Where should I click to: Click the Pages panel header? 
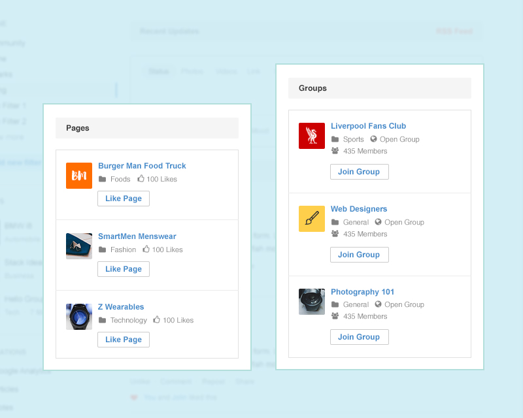click(x=147, y=128)
